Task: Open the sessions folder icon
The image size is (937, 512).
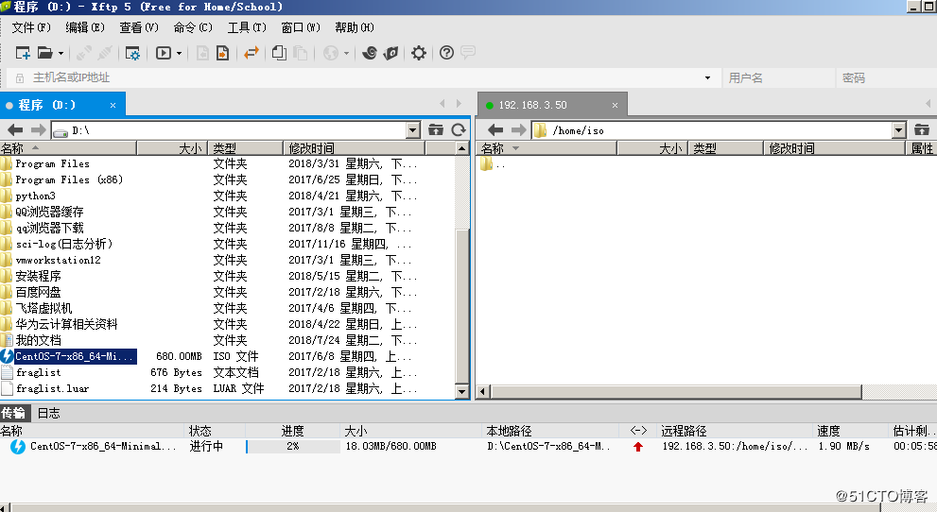Action: pyautogui.click(x=45, y=53)
